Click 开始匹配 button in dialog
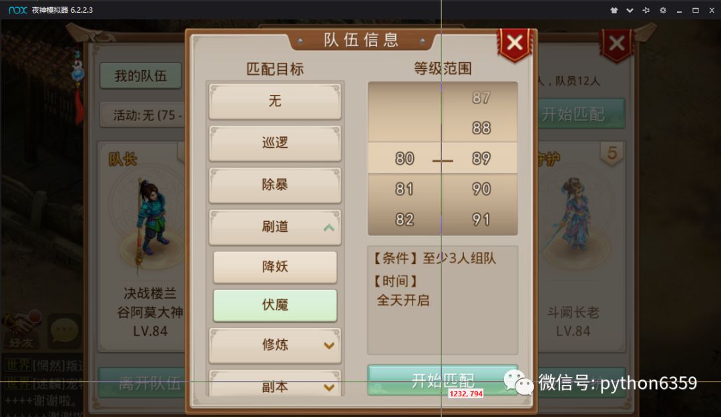The height and width of the screenshot is (417, 721). 443,380
